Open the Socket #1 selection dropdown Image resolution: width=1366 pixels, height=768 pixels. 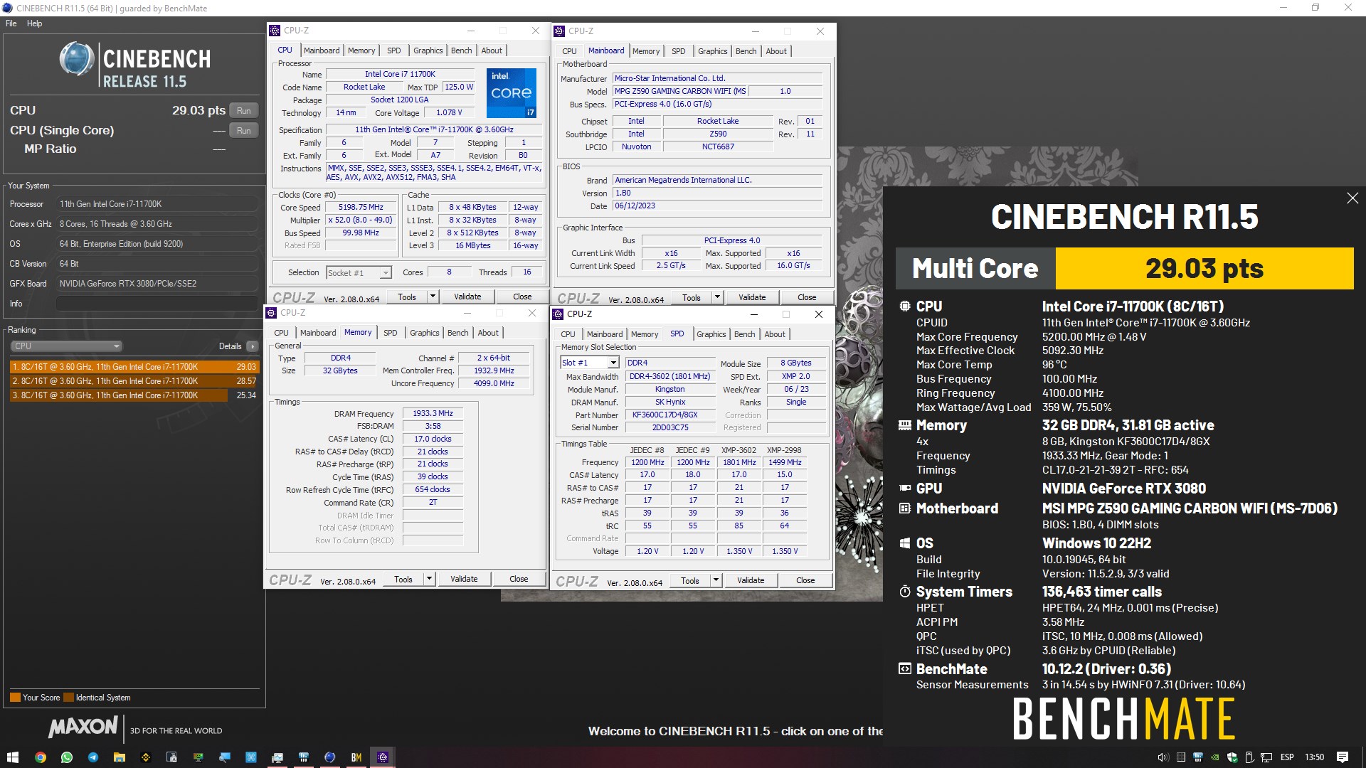point(359,272)
